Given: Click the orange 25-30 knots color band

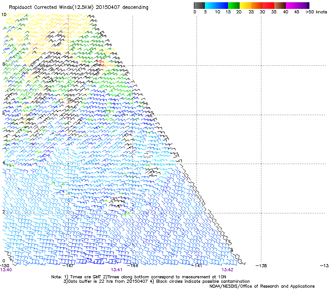Looking at the screenshot, I should click(257, 5).
